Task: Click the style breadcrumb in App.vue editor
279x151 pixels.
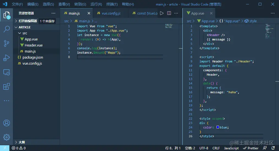Action: [251, 21]
